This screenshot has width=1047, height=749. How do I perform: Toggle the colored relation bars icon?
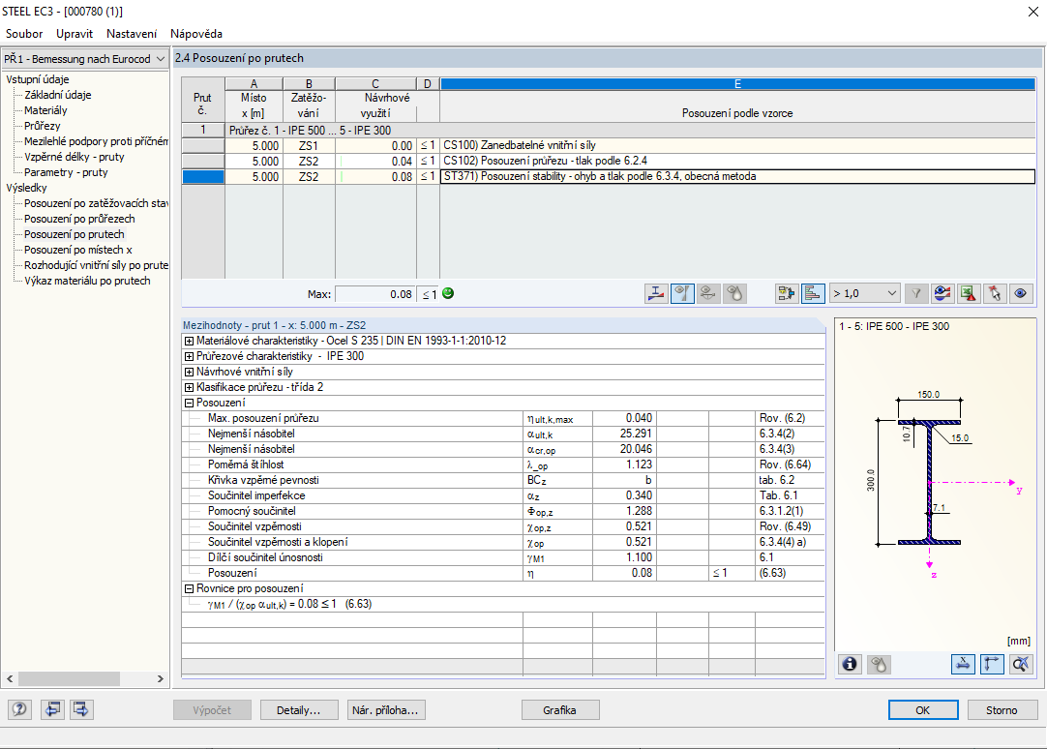pos(813,293)
